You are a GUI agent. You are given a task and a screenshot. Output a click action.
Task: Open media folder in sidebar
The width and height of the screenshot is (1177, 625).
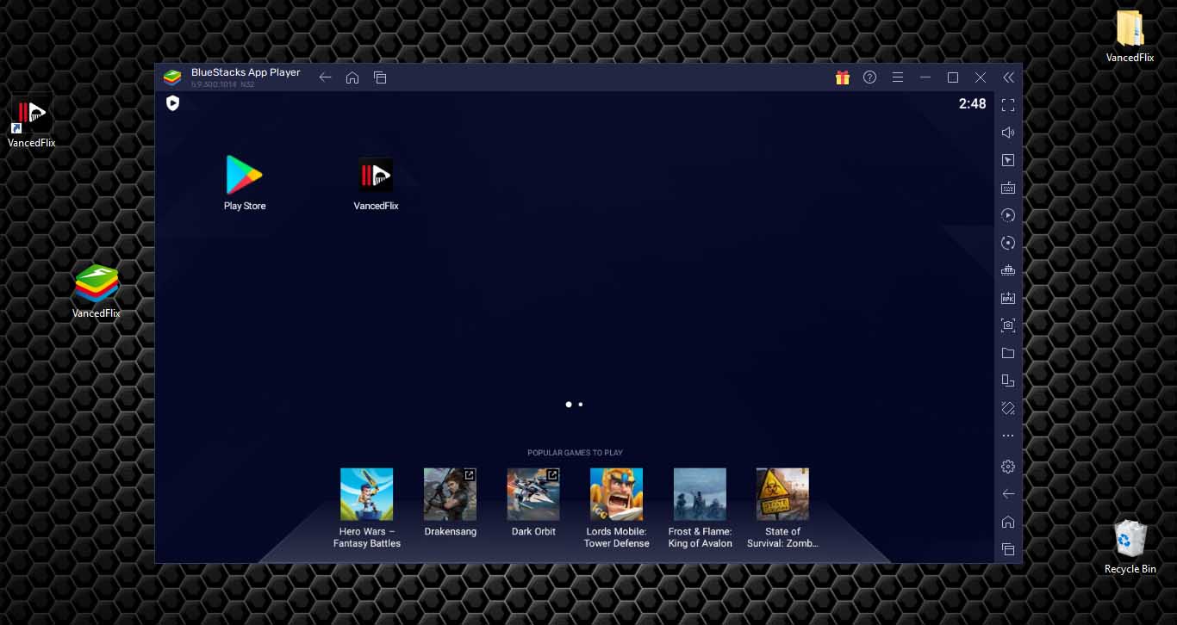coord(1008,353)
